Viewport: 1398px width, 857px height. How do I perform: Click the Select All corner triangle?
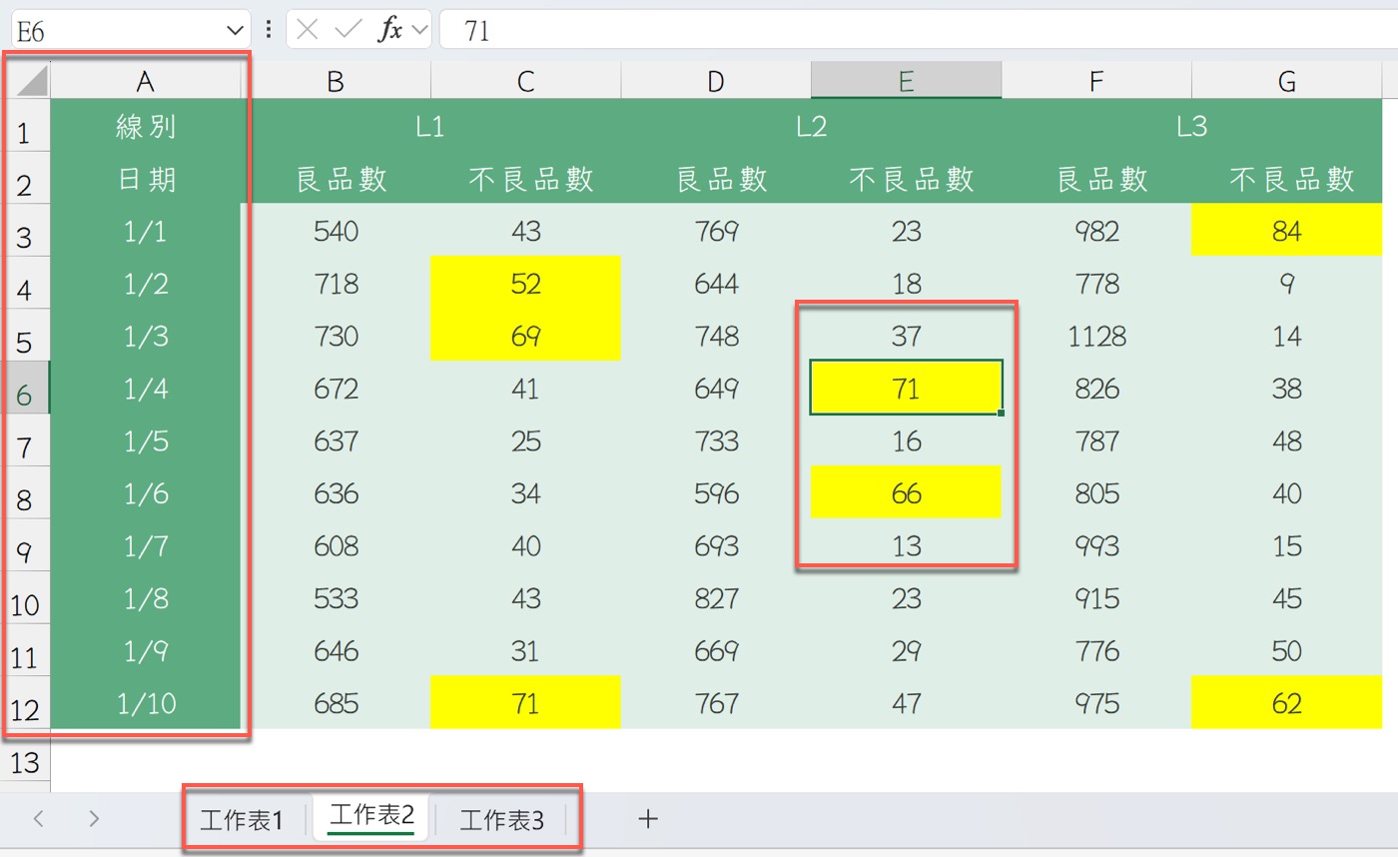click(x=30, y=81)
